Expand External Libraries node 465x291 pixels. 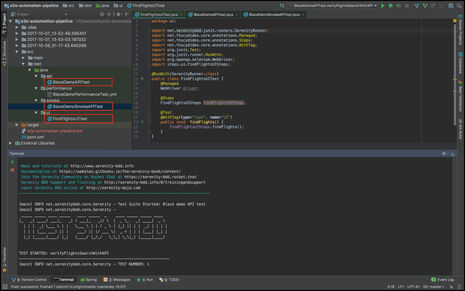(x=11, y=143)
